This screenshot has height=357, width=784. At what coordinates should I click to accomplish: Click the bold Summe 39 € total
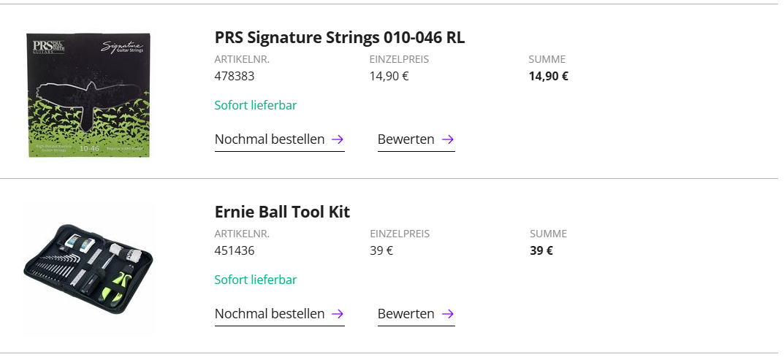(541, 250)
